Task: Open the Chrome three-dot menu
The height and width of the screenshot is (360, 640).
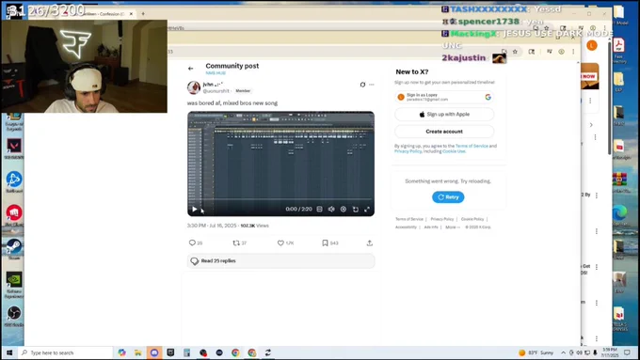Action: point(573,52)
